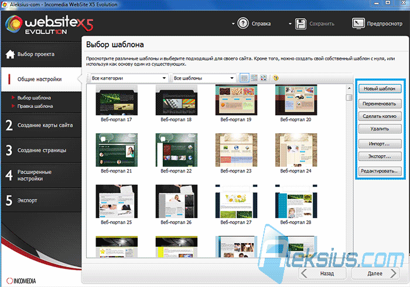Open step Общие настройки in sidebar
Image resolution: width=410 pixels, height=287 pixels.
coord(42,79)
